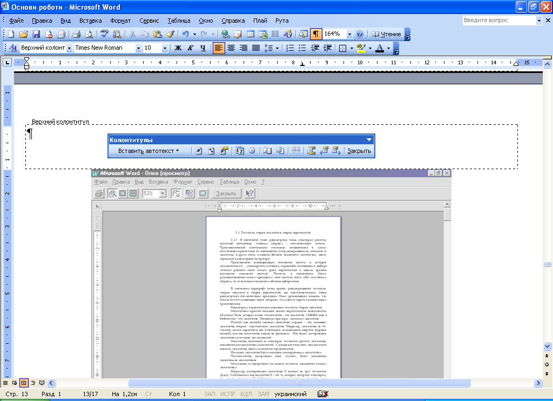Screen dimensions: 553x401
Task: Open the Таблица menu
Action: 179,21
